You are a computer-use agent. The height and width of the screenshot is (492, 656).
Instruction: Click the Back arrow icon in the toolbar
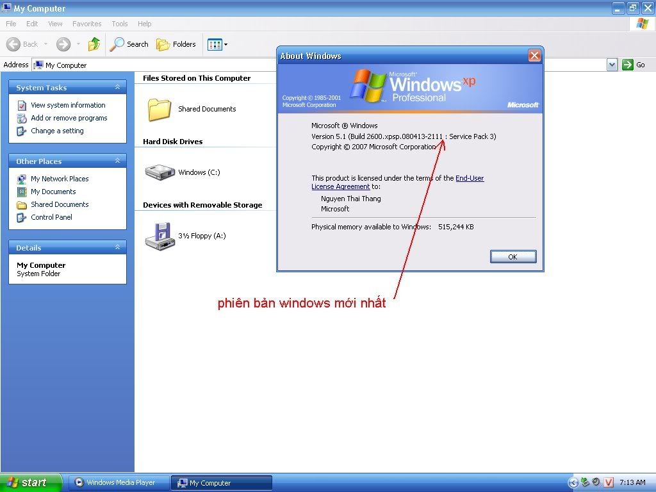click(13, 44)
